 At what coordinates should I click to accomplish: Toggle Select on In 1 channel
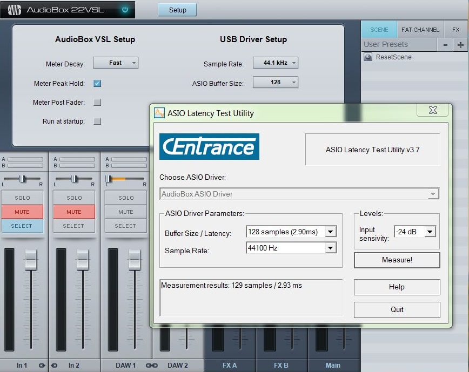point(23,226)
